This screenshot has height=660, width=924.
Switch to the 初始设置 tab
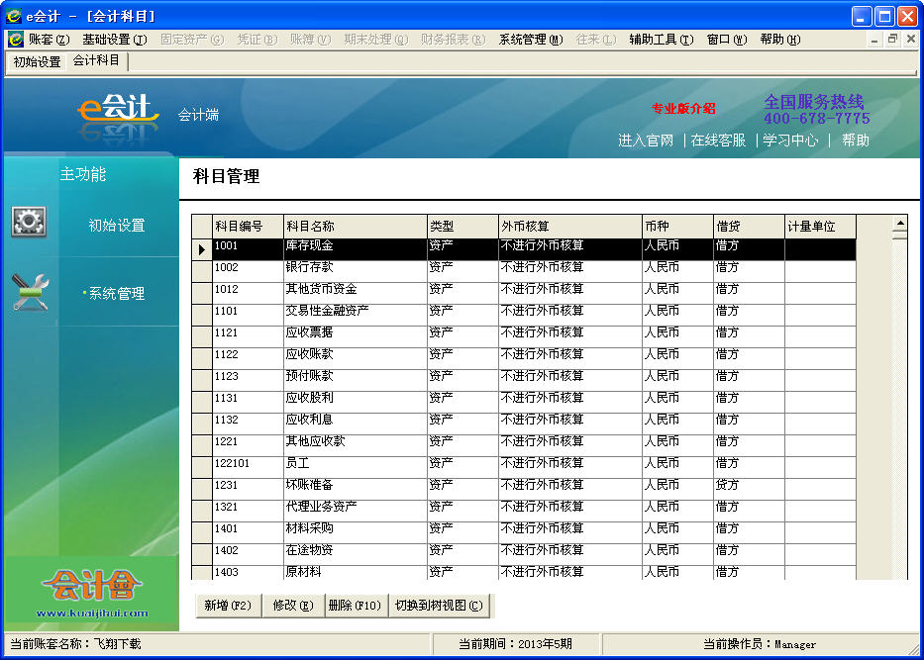[36, 59]
